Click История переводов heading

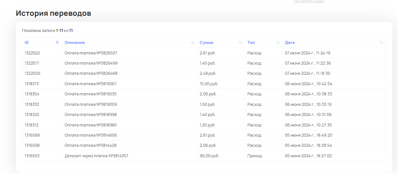(x=53, y=13)
